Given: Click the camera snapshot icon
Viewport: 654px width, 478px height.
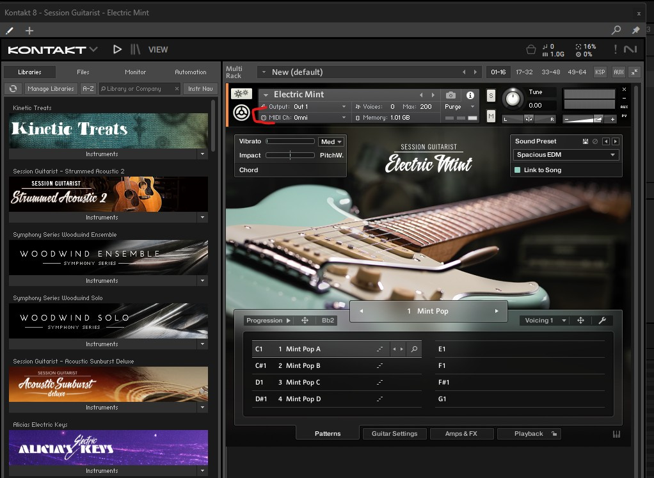Looking at the screenshot, I should click(x=451, y=95).
